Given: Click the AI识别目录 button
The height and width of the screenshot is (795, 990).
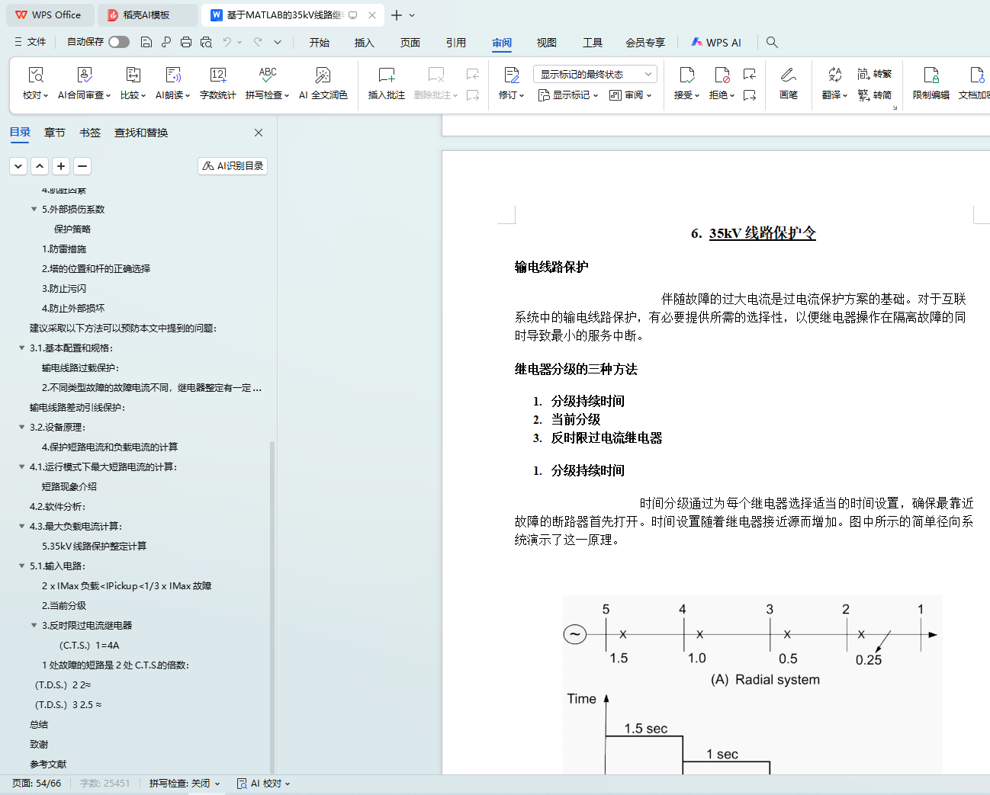Looking at the screenshot, I should pyautogui.click(x=233, y=165).
